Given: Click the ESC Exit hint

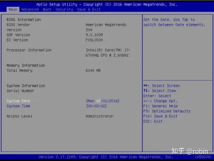Looking at the screenshot, I should (x=153, y=121).
